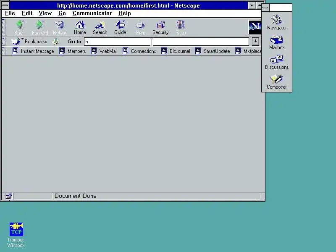Viewport: 336px width, 252px height.
Task: Open the Netscape window control menu box
Action: (x=5, y=5)
